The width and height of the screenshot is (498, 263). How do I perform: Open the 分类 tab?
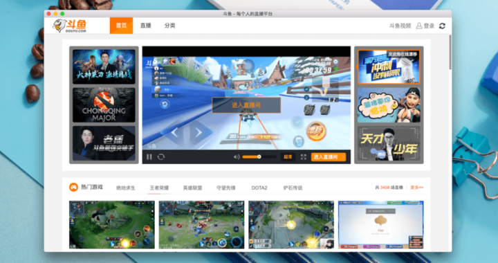click(x=170, y=26)
